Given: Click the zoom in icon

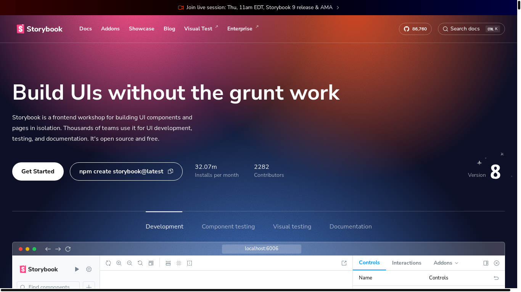Looking at the screenshot, I should coord(119,263).
